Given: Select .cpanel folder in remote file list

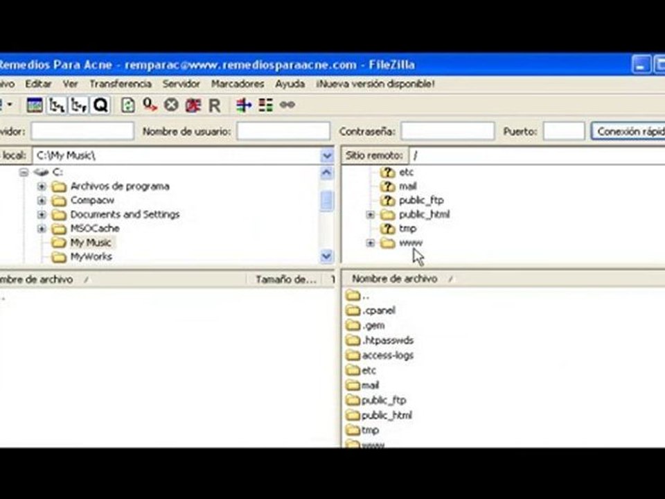Looking at the screenshot, I should pyautogui.click(x=378, y=310).
